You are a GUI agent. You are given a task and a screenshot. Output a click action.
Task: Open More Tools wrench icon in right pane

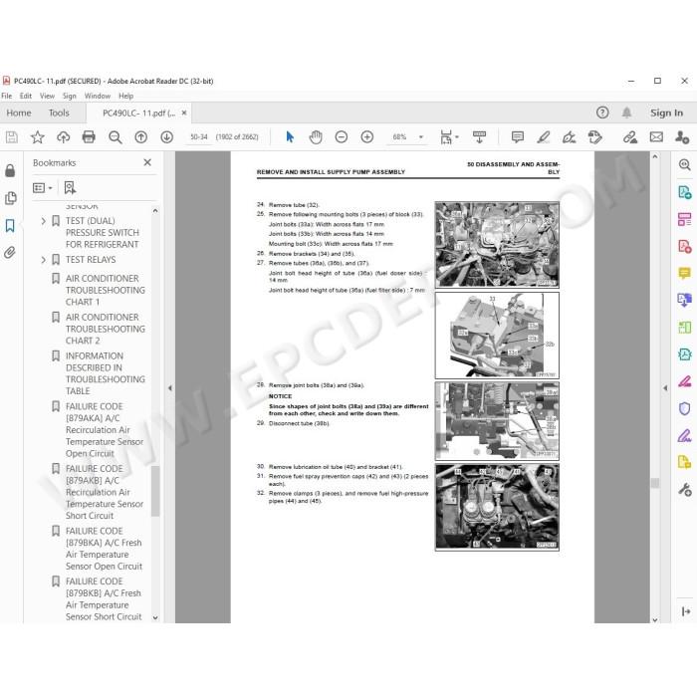click(685, 490)
